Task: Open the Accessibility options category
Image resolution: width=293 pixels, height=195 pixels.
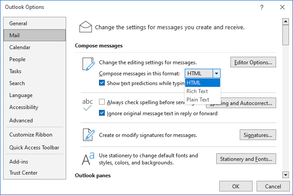Action: click(x=35, y=107)
